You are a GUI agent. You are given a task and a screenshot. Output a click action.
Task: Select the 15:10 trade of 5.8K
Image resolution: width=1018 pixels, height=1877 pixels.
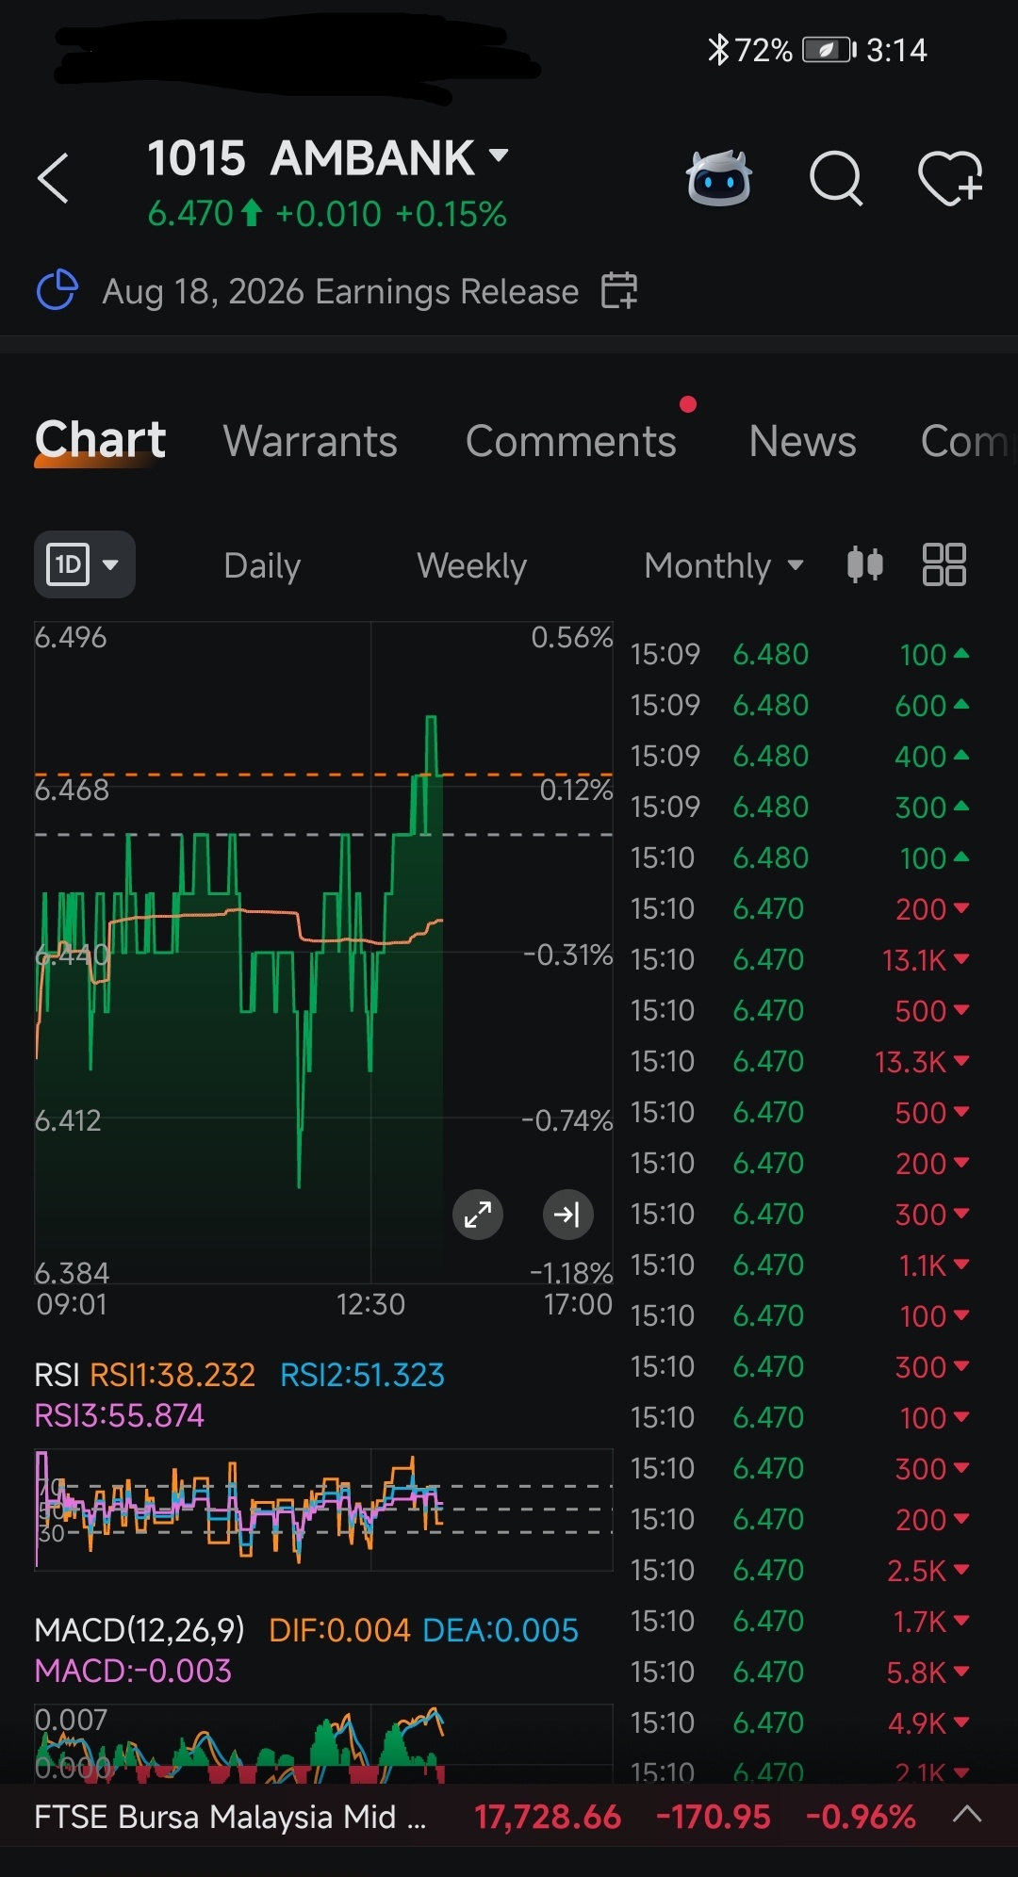(x=799, y=1672)
